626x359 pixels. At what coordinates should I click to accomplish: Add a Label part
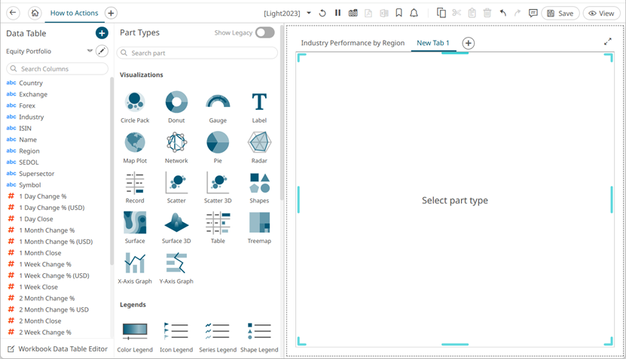pos(259,107)
